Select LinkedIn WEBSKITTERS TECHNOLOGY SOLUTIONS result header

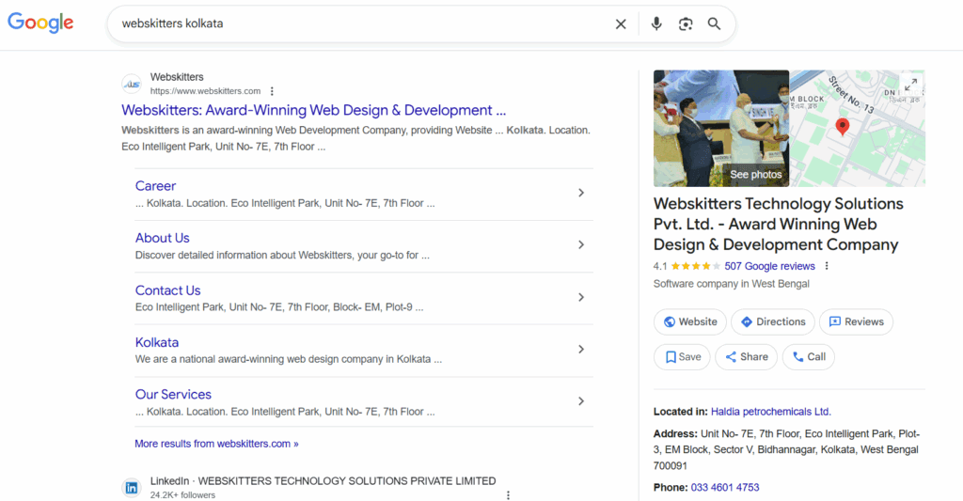click(x=324, y=480)
